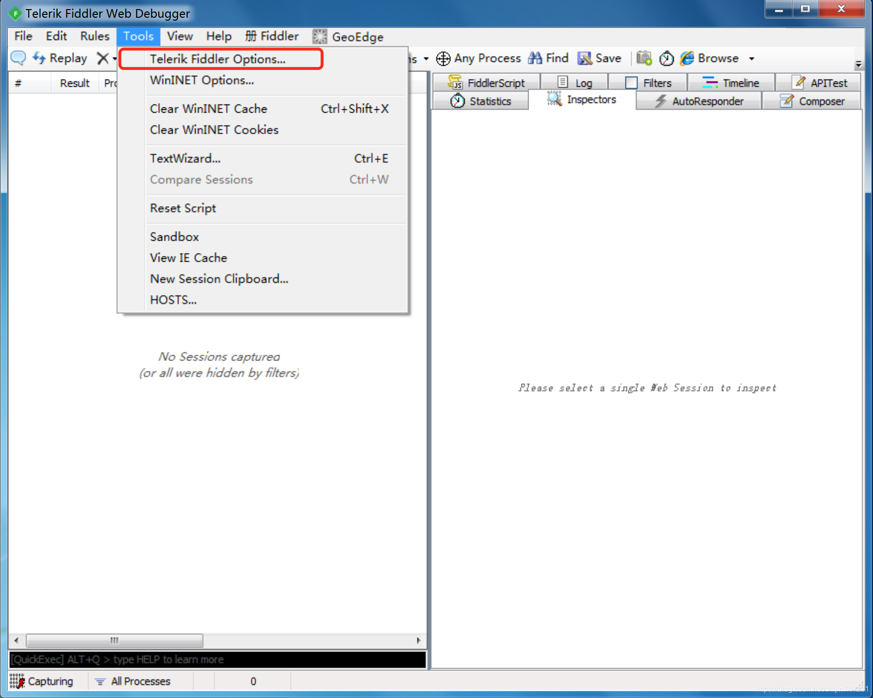Click the horizontal scrollbar thumb

pyautogui.click(x=114, y=640)
